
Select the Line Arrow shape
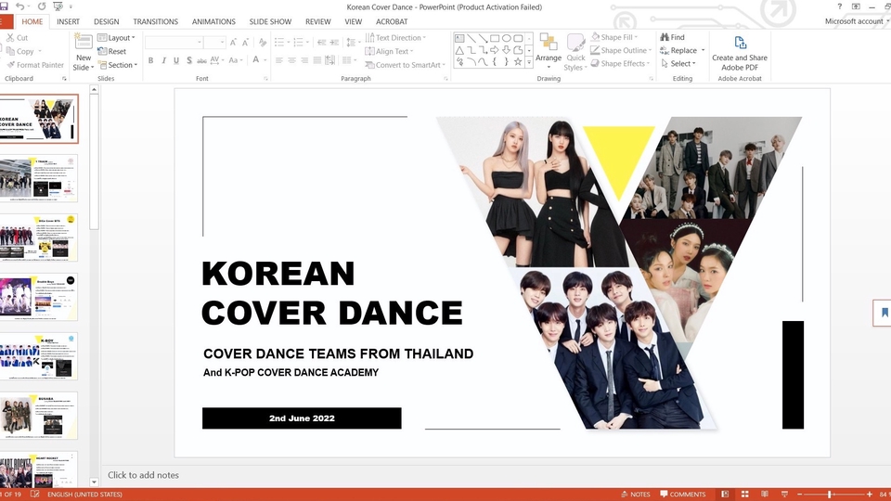pos(483,39)
